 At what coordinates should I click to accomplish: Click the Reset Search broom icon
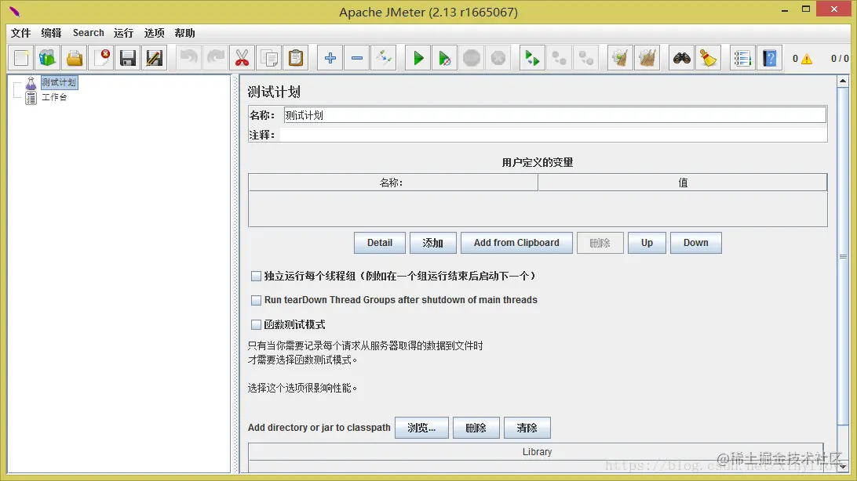(709, 58)
